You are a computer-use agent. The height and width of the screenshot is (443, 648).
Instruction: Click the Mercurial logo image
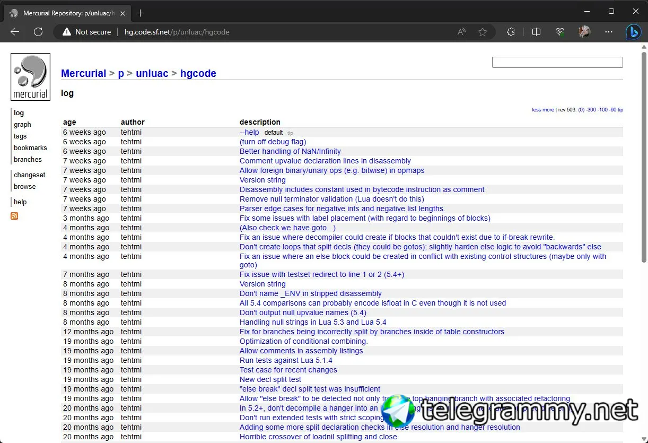(30, 77)
